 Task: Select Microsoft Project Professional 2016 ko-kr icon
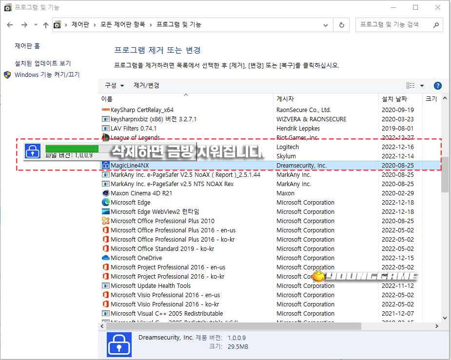pos(106,276)
